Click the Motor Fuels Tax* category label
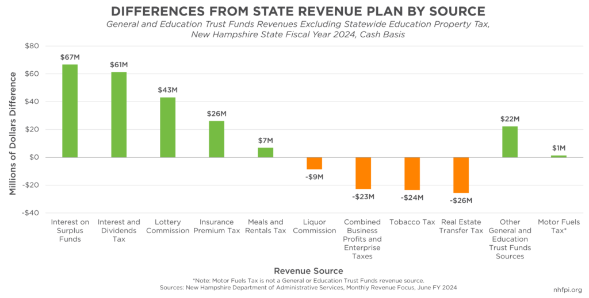 559,226
